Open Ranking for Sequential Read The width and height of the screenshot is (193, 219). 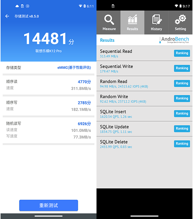(x=182, y=53)
